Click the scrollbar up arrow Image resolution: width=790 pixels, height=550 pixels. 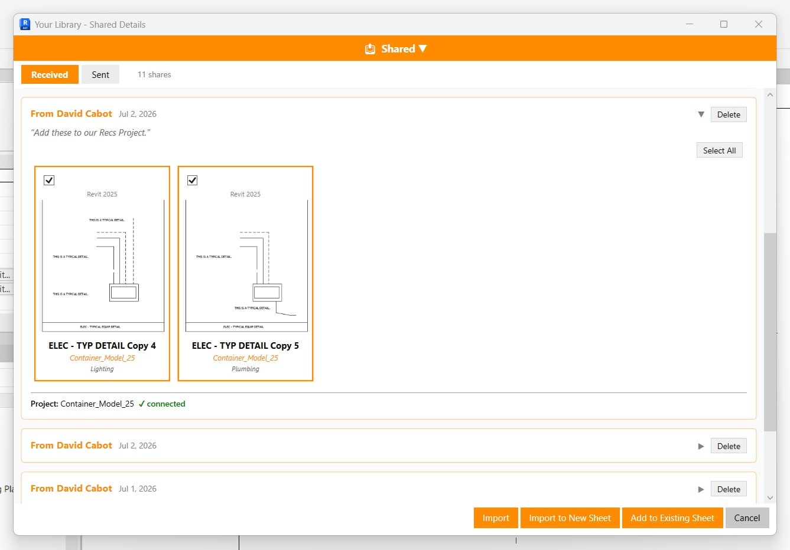click(770, 94)
